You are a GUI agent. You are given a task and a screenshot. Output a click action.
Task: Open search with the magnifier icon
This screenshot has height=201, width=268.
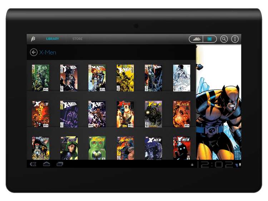(x=224, y=39)
